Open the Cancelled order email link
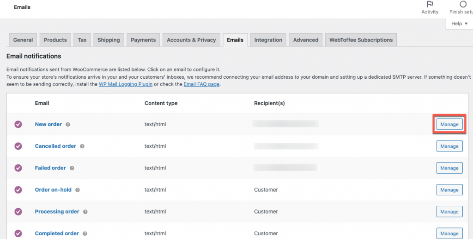Screen dimensions: 473x239 pyautogui.click(x=55, y=146)
